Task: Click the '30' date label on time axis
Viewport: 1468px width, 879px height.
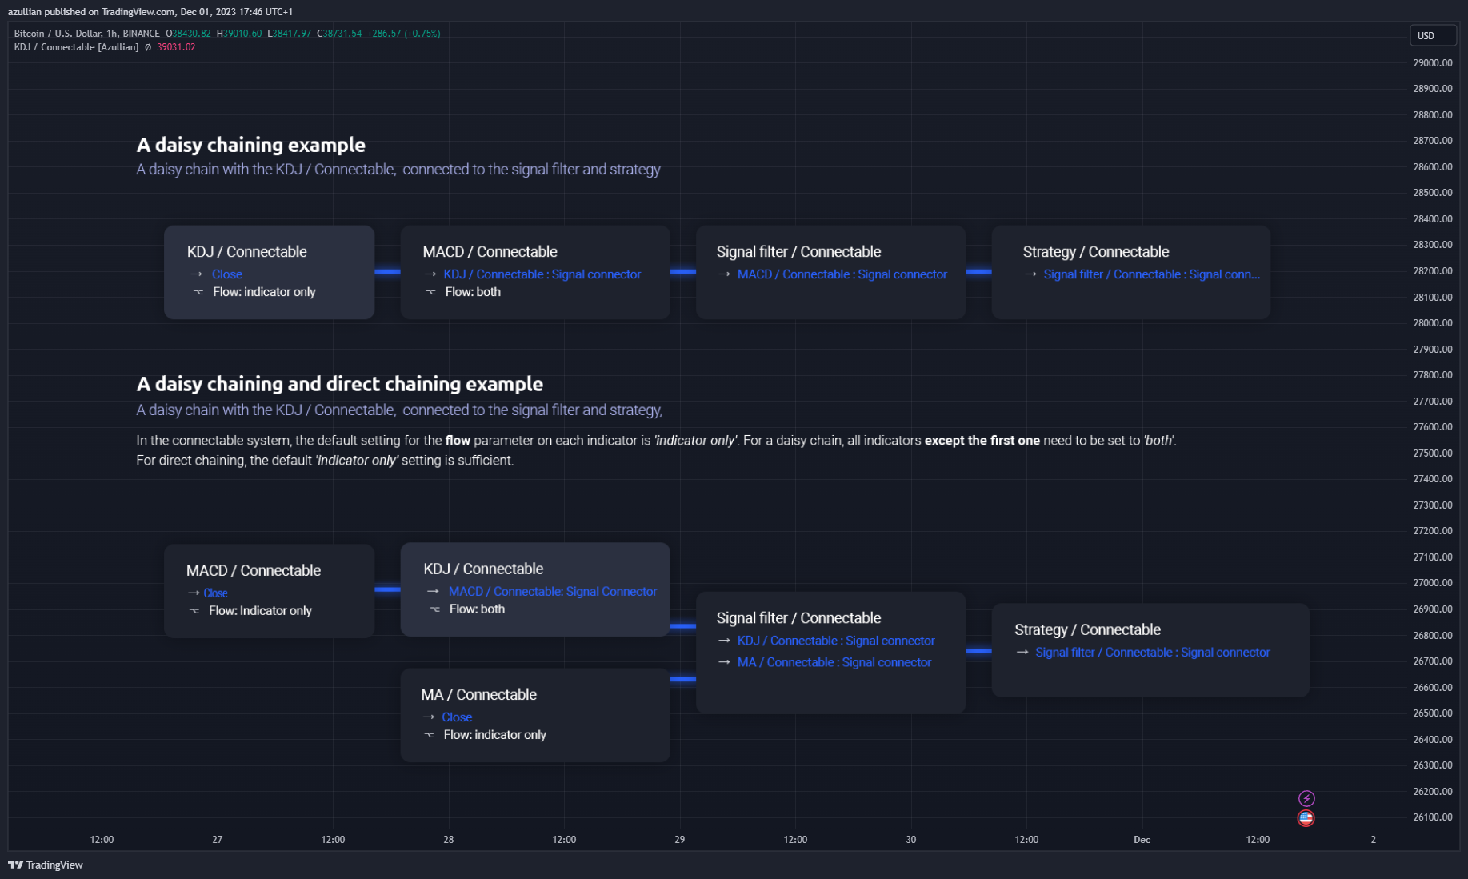Action: coord(910,840)
